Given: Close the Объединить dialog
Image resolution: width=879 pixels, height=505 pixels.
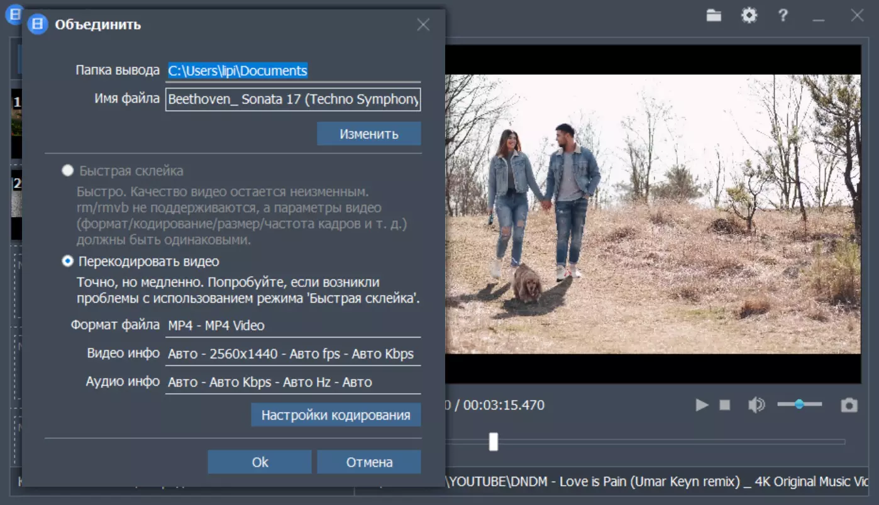Looking at the screenshot, I should (423, 25).
